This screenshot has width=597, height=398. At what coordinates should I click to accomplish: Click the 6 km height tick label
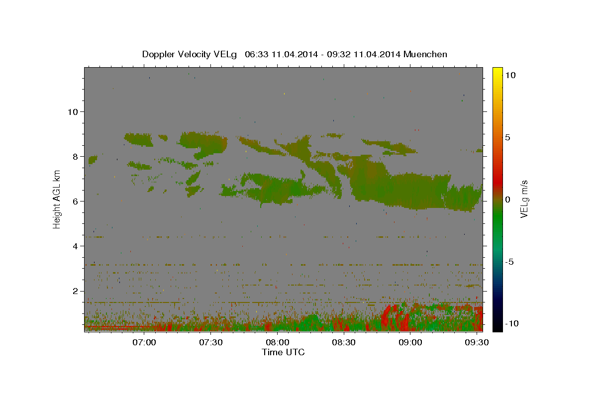click(x=76, y=201)
